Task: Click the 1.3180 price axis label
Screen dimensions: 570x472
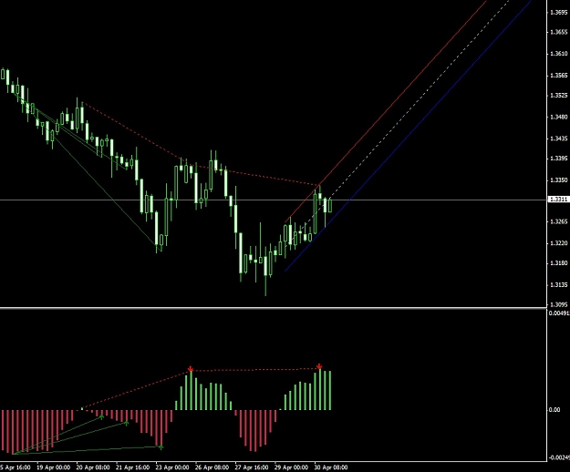Action: [559, 262]
